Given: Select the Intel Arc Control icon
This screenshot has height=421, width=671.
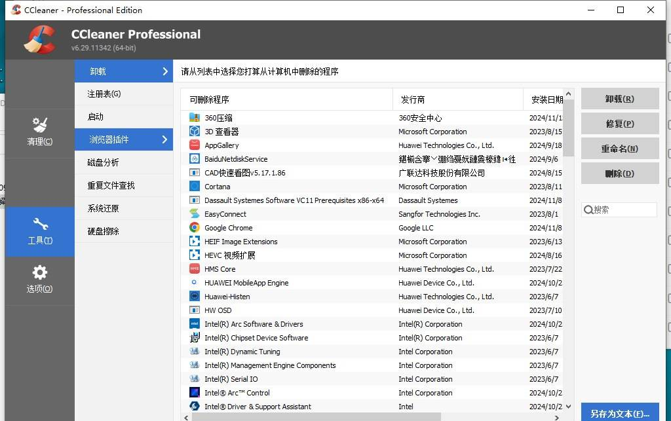Looking at the screenshot, I should (195, 393).
